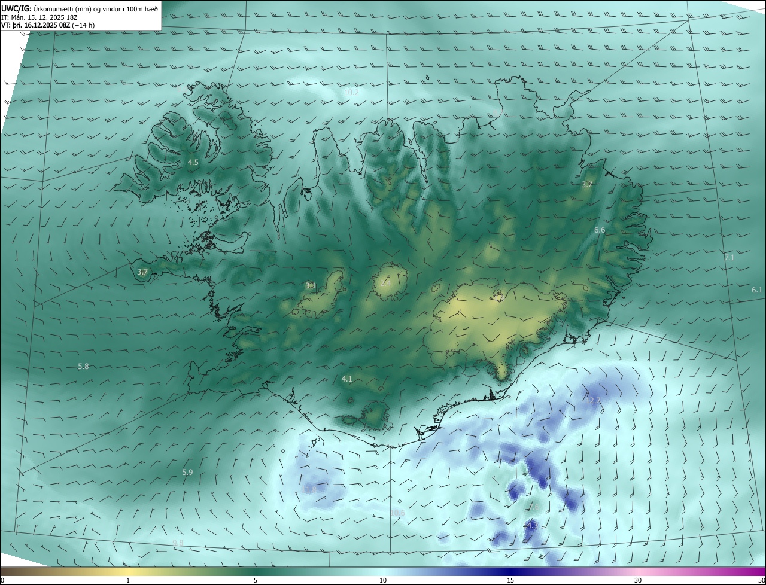Click the 11.8 value off the south coast

coord(310,489)
